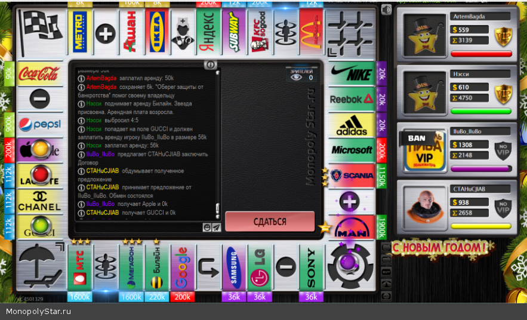Click the Билайн property cell
The height and width of the screenshot is (320, 527).
(x=157, y=267)
